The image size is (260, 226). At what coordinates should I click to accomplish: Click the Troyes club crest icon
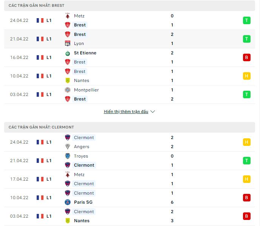68,156
